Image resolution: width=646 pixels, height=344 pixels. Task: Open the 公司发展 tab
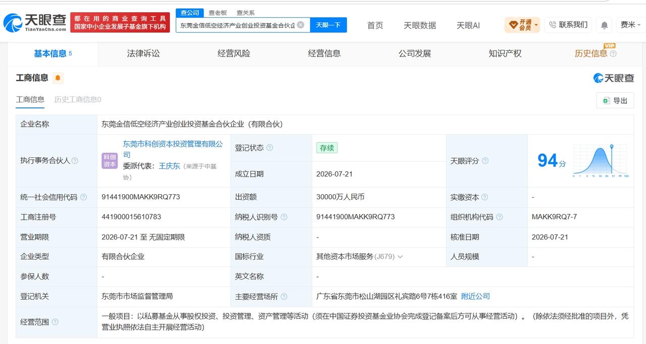pos(414,53)
